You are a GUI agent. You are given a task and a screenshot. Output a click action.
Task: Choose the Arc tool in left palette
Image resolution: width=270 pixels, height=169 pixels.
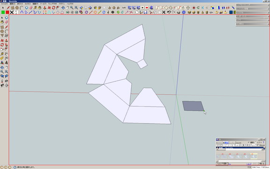7,31
